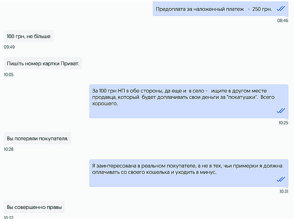Select the 'Вы совершенно правы' message
The height and width of the screenshot is (219, 294).
click(34, 207)
